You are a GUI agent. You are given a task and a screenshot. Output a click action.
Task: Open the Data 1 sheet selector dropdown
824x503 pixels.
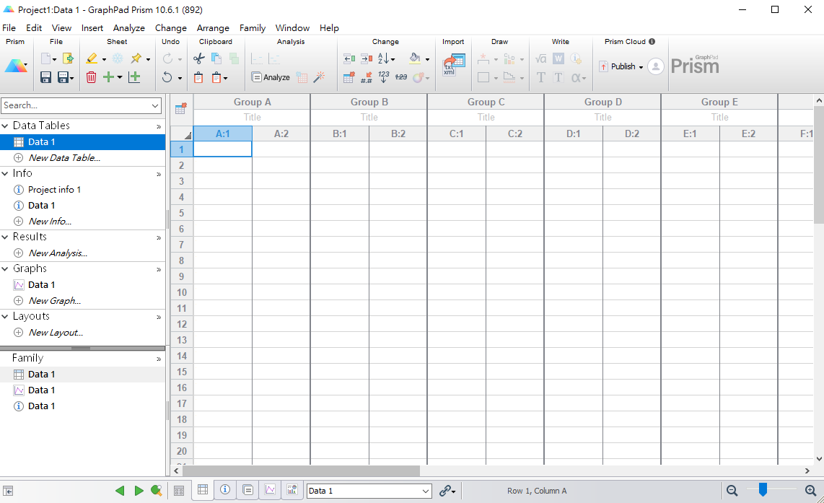click(x=425, y=491)
